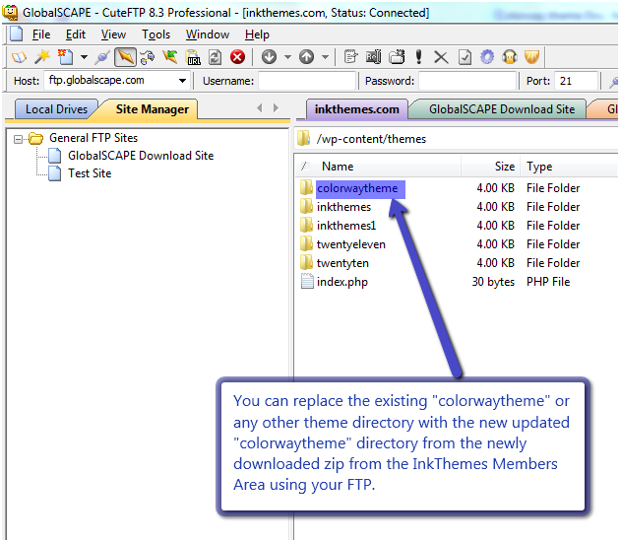Select the inkthemes.com connection tab
Image resolution: width=620 pixels, height=542 pixels.
pos(356,109)
